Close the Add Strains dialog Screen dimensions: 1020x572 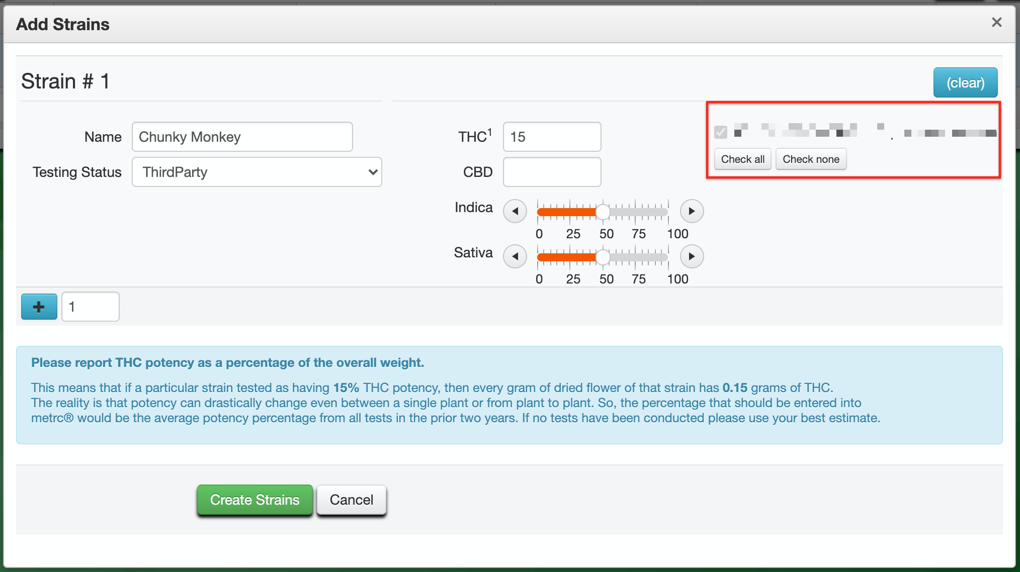996,23
